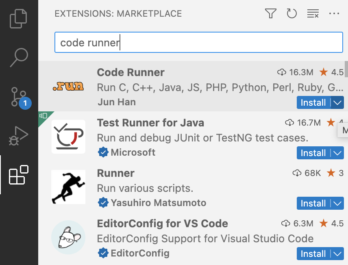Screen dimensions: 348x265
Task: Install the Code Runner extension
Action: [313, 103]
